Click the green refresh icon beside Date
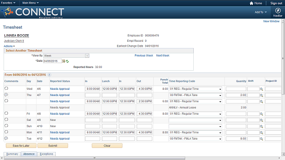This screenshot has width=285, height=160. (67, 61)
